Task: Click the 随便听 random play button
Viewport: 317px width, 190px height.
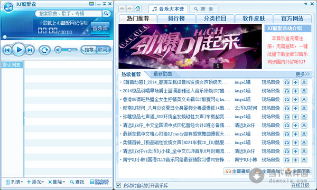Action: [x=99, y=182]
